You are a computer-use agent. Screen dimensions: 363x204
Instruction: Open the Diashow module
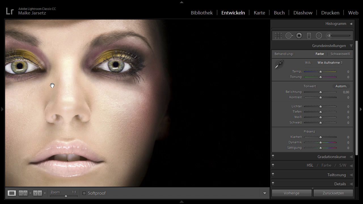(303, 13)
